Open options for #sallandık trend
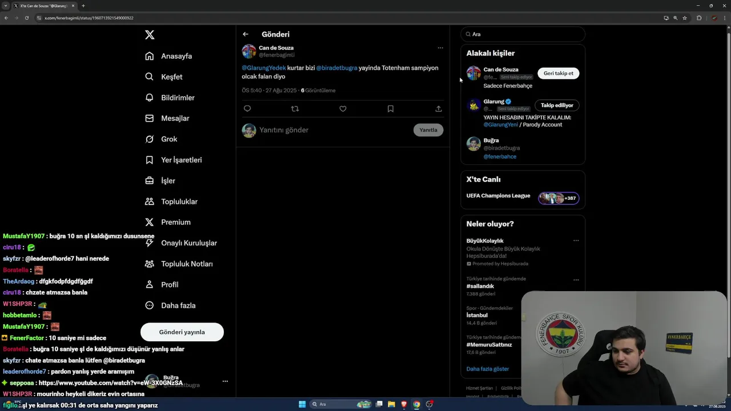The width and height of the screenshot is (731, 411). pyautogui.click(x=576, y=280)
